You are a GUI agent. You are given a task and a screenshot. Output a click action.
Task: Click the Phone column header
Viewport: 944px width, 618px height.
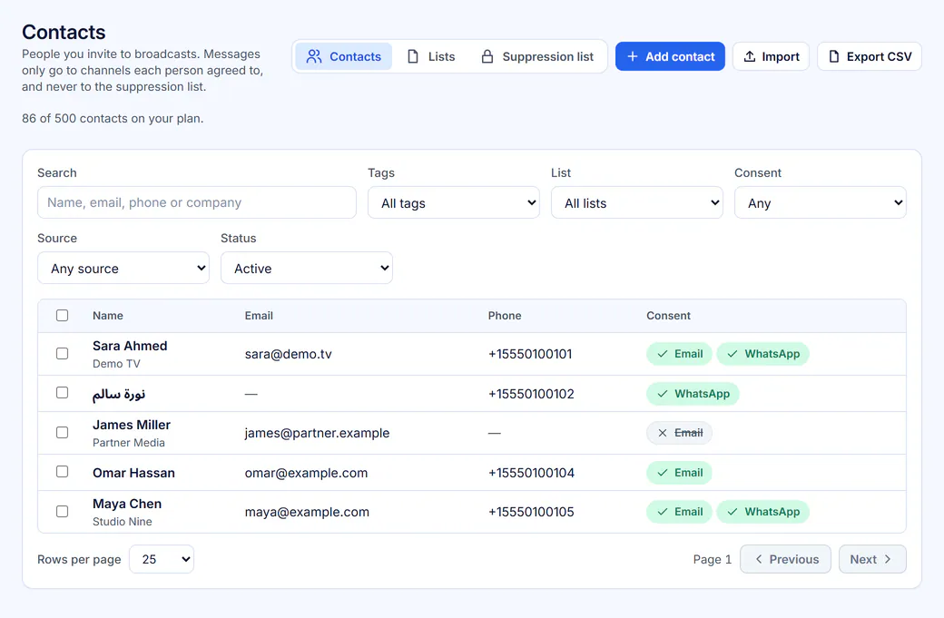[505, 315]
